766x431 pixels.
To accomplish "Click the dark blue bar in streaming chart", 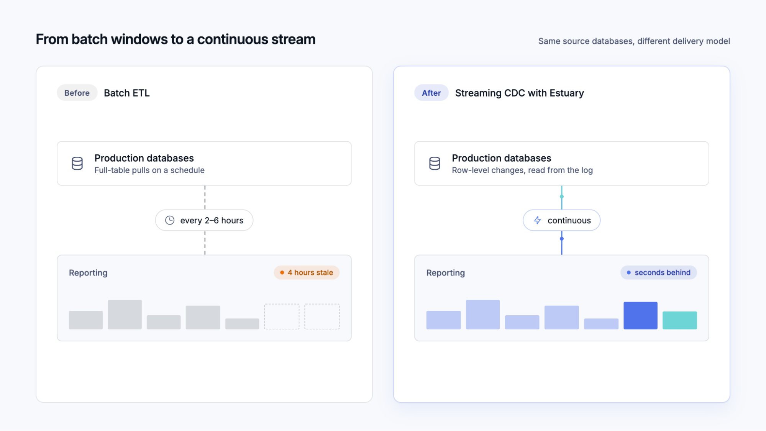I will [640, 315].
